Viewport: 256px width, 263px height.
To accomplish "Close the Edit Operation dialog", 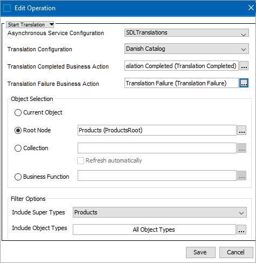I will pyautogui.click(x=251, y=8).
